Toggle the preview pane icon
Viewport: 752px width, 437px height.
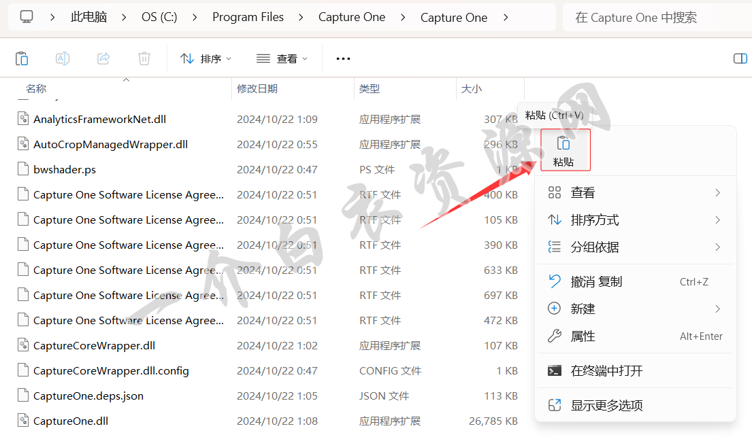click(740, 58)
